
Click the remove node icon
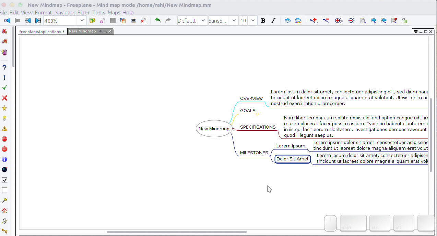coord(326,21)
